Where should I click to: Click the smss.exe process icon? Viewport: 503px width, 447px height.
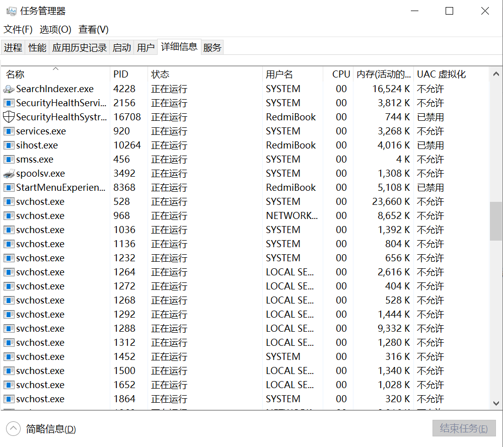pos(9,160)
